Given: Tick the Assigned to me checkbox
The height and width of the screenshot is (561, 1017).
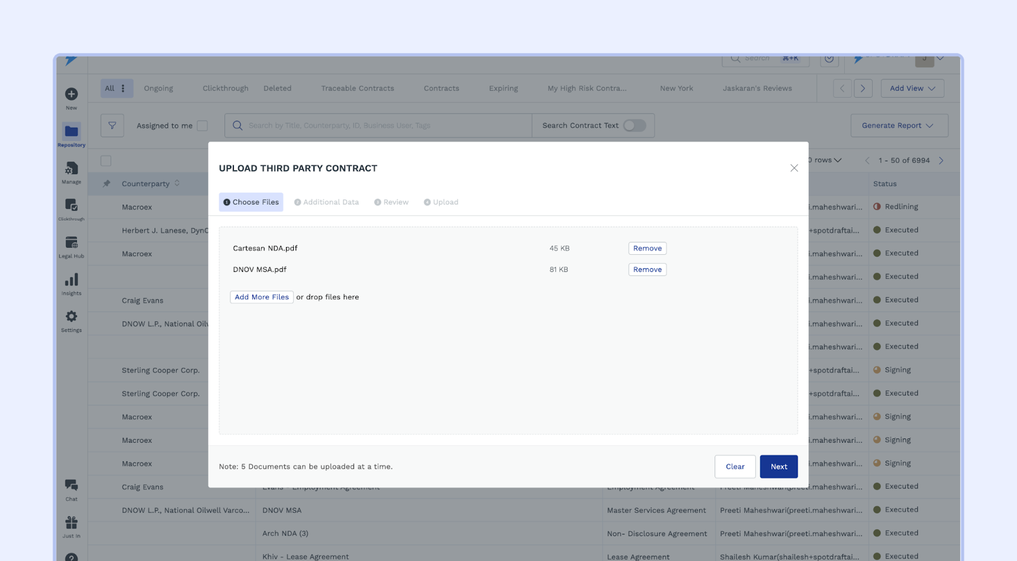Looking at the screenshot, I should [202, 126].
